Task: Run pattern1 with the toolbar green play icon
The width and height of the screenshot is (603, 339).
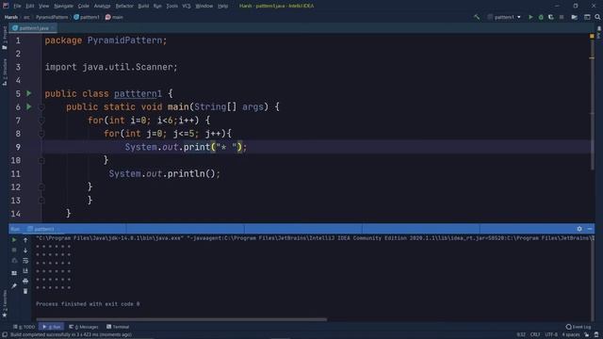Action: (x=530, y=17)
